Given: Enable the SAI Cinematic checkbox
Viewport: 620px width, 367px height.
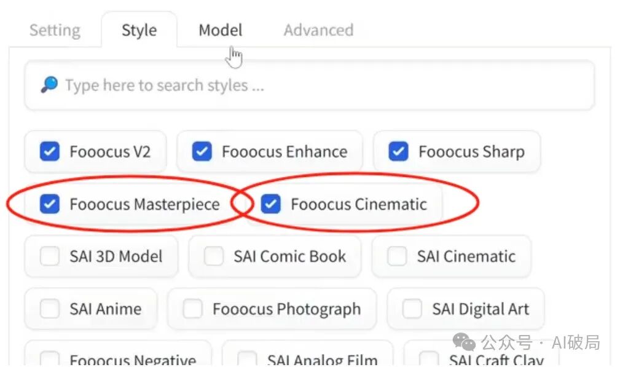Looking at the screenshot, I should [x=397, y=256].
